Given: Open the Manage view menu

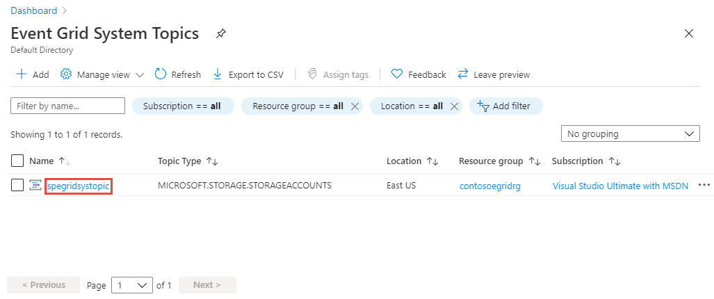Looking at the screenshot, I should click(x=102, y=74).
